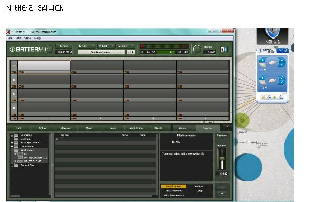Click the security shield gadget on desktop
The width and height of the screenshot is (334, 202).
tap(272, 36)
